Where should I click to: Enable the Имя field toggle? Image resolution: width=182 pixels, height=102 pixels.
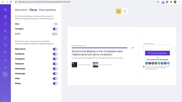click(x=55, y=24)
